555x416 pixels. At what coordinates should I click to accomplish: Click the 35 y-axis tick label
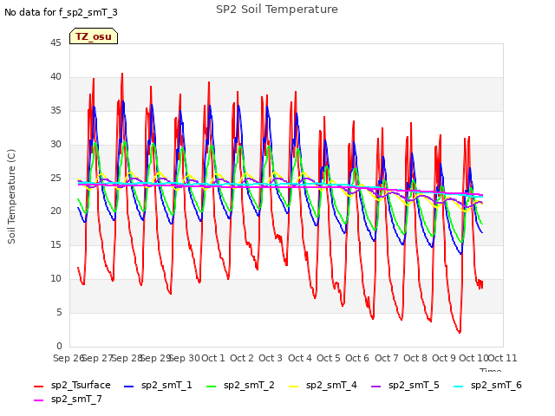click(x=55, y=111)
